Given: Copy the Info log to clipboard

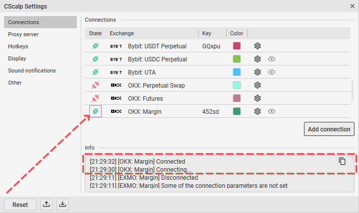Looking at the screenshot, I should pyautogui.click(x=342, y=161).
